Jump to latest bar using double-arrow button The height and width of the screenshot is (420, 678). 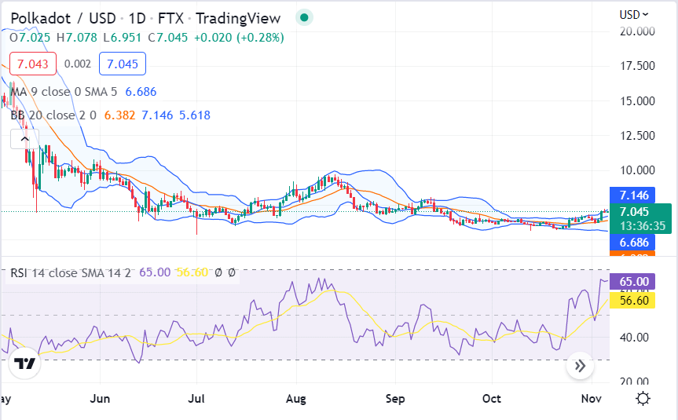[x=580, y=366]
